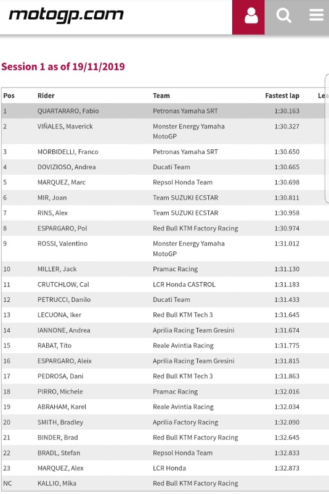The width and height of the screenshot is (329, 494).
Task: Click the Team column header
Action: [x=161, y=96]
